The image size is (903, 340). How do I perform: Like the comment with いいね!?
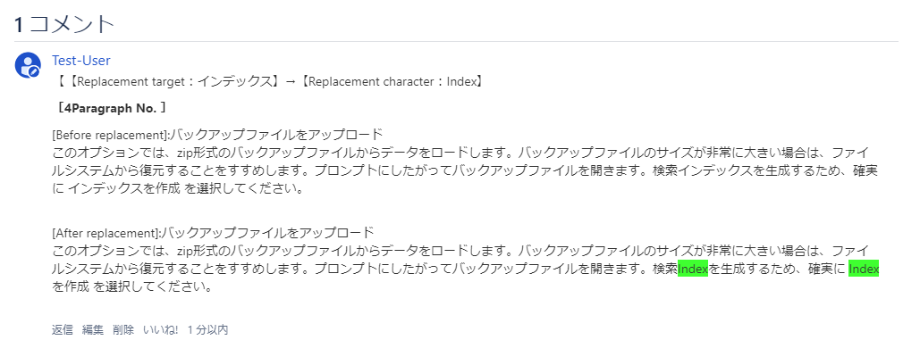(161, 329)
